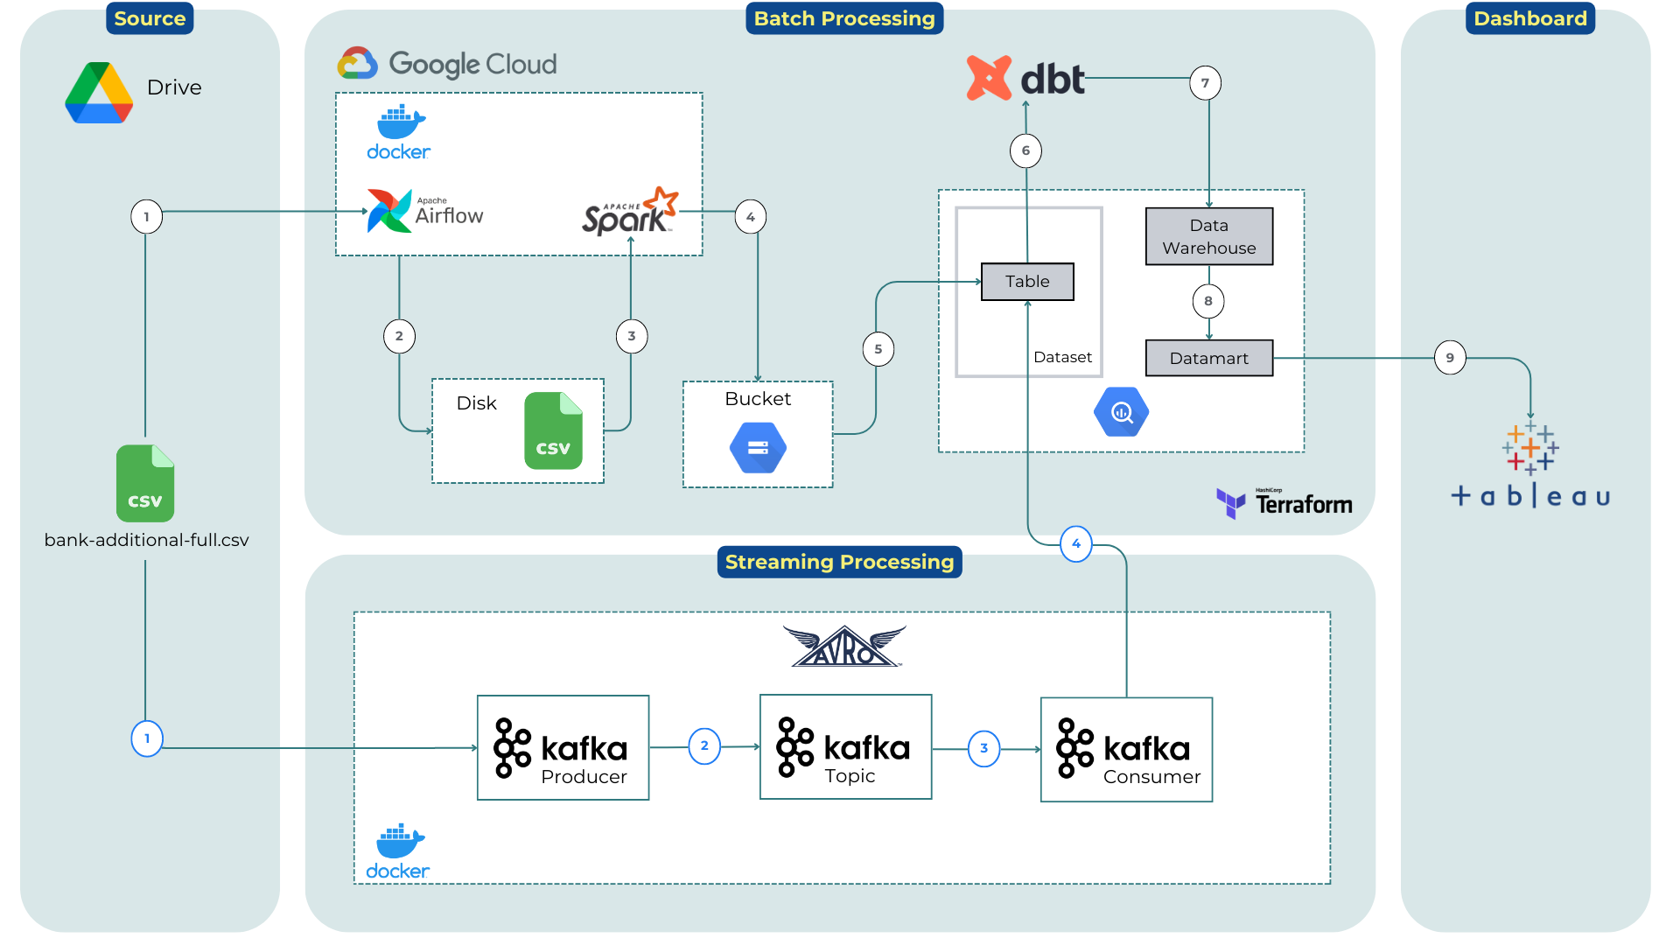The height and width of the screenshot is (945, 1680).
Task: Click the Docker icon in Streaming Processing
Action: coord(398,844)
